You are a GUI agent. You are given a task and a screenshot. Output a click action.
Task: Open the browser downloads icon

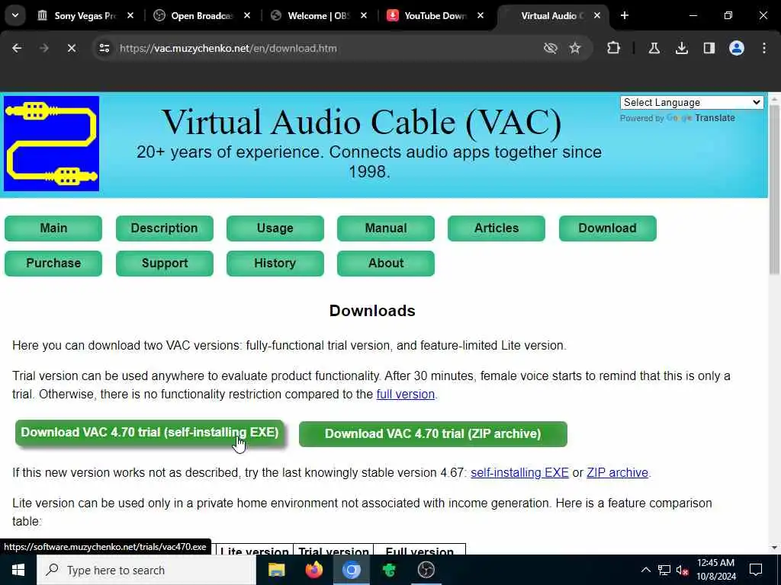coord(681,48)
